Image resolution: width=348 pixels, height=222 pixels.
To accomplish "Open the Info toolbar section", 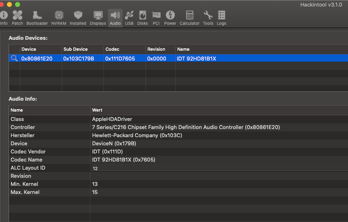I will point(4,15).
